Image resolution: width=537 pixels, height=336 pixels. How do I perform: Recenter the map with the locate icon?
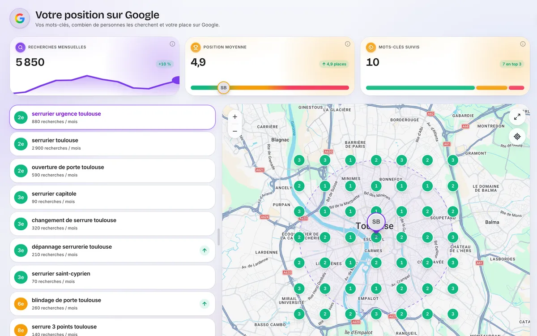pyautogui.click(x=517, y=137)
